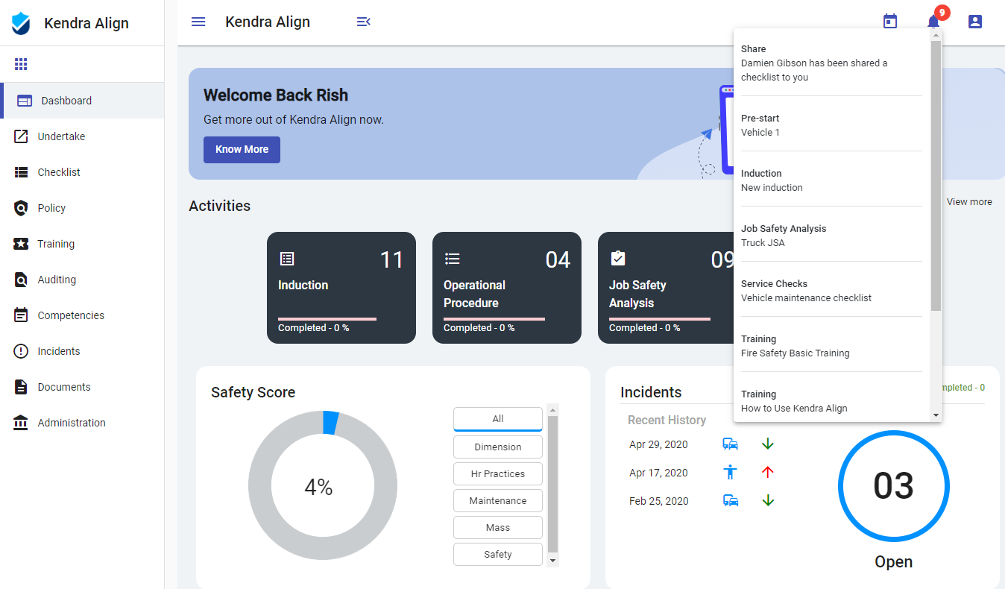Viewport: 1005px width, 589px height.
Task: Click the Job Safety Analysis progress bar
Action: pos(660,319)
